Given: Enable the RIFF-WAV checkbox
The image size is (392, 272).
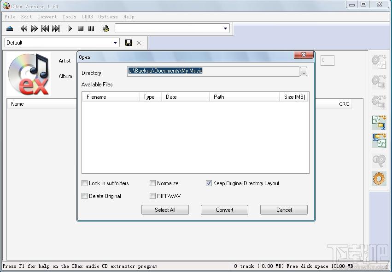Looking at the screenshot, I should point(152,196).
